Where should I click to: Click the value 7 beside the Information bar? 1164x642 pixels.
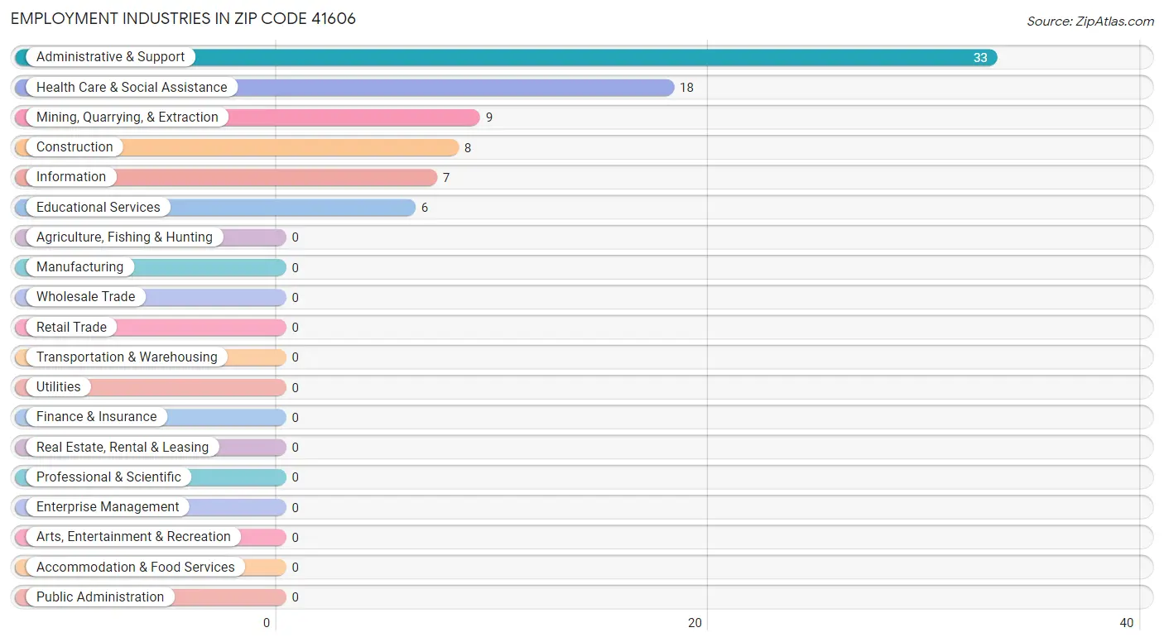(x=446, y=178)
